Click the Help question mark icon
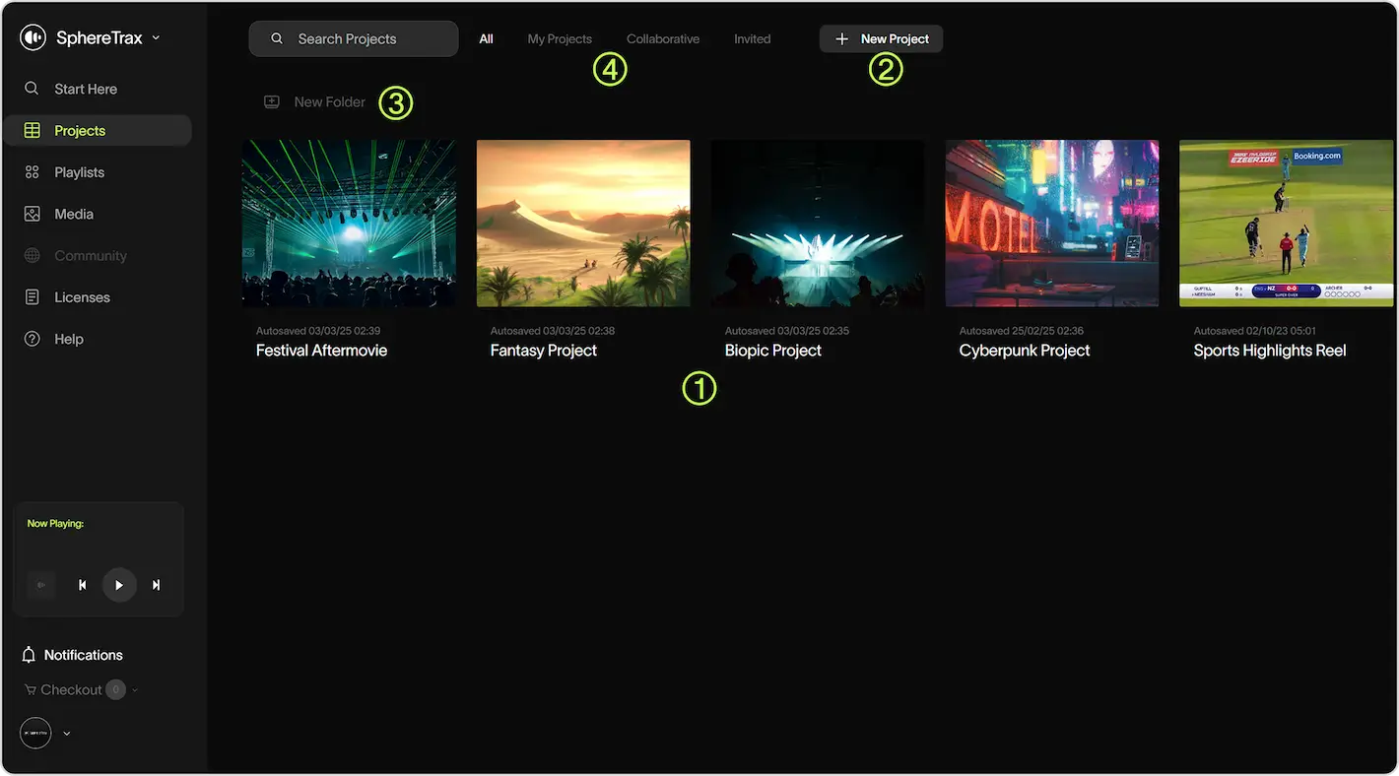This screenshot has height=776, width=1399. 32,338
